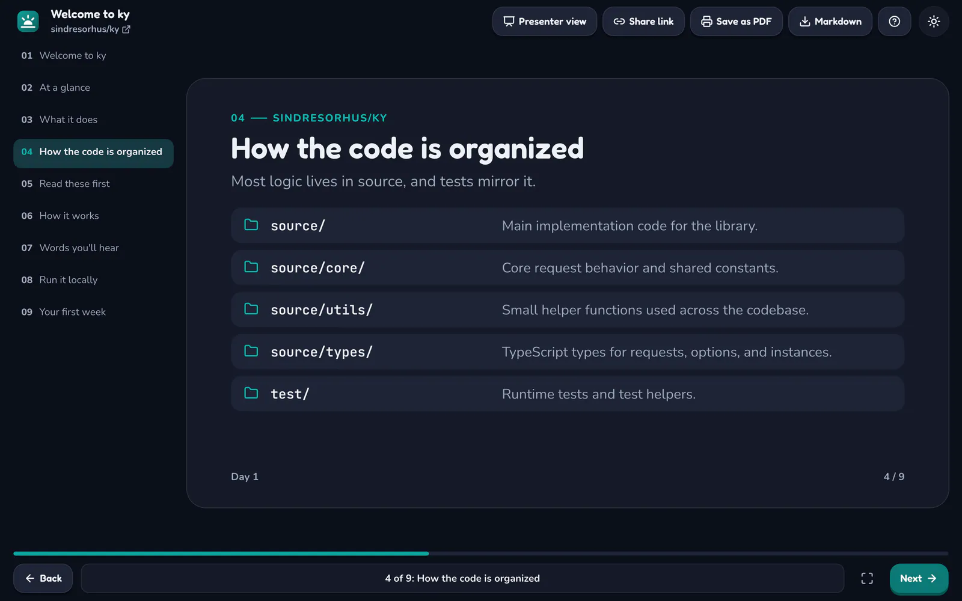Save the deck as PDF
The image size is (962, 601).
pyautogui.click(x=737, y=22)
